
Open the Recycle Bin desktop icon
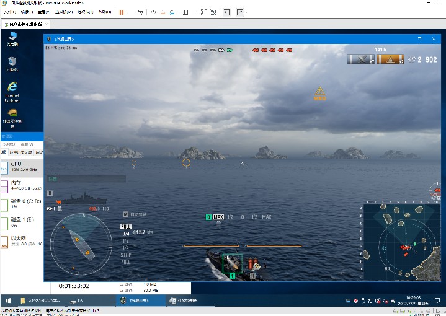tap(12, 64)
